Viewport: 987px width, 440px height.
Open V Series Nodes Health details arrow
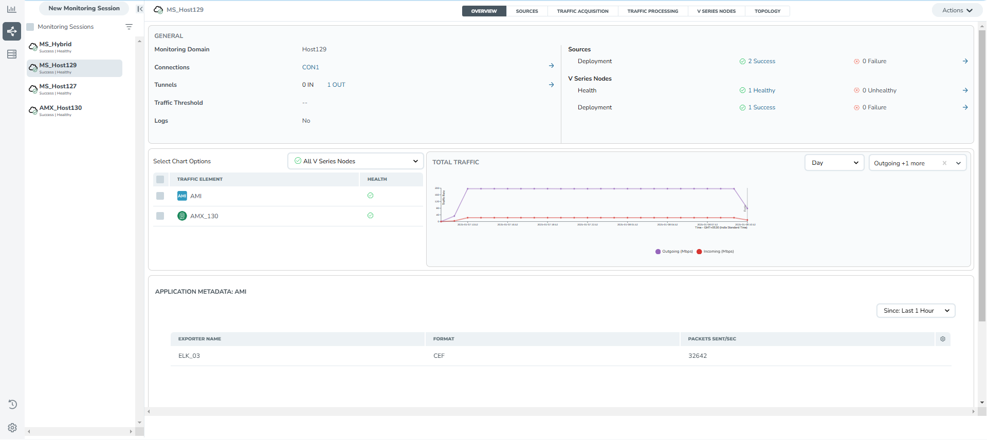[x=965, y=90]
